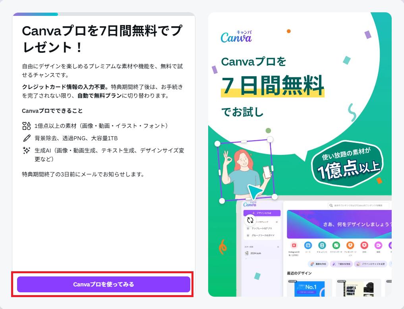The width and height of the screenshot is (404, 309).
Task: Click the Canvaプロを使ってみる button
Action: click(x=104, y=284)
